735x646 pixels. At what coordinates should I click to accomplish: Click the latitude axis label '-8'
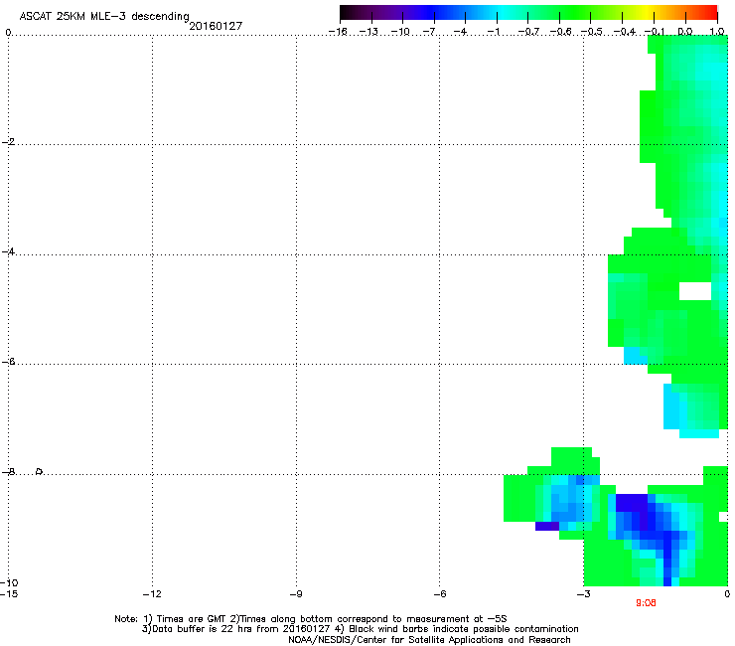pos(8,471)
